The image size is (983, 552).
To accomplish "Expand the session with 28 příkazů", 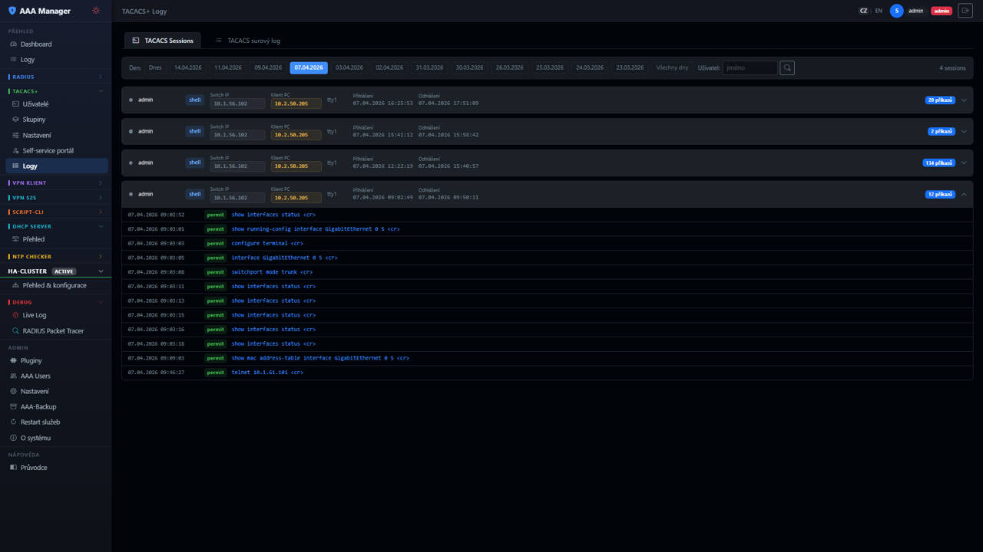I will (x=964, y=100).
